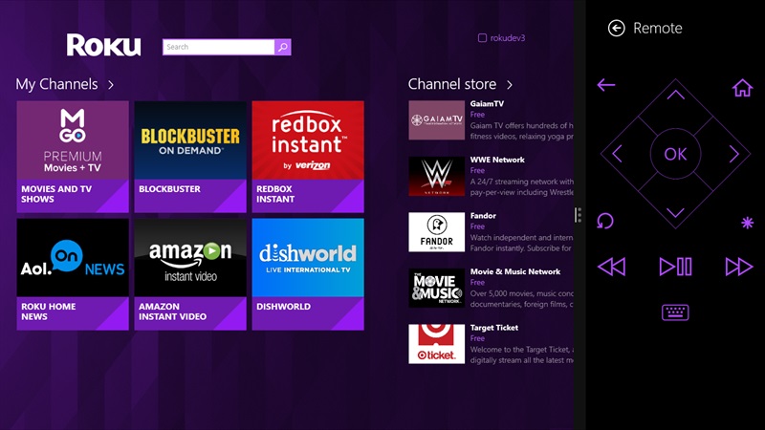Click the Fandor channel logo
Screen dimensions: 765x430
coord(437,232)
